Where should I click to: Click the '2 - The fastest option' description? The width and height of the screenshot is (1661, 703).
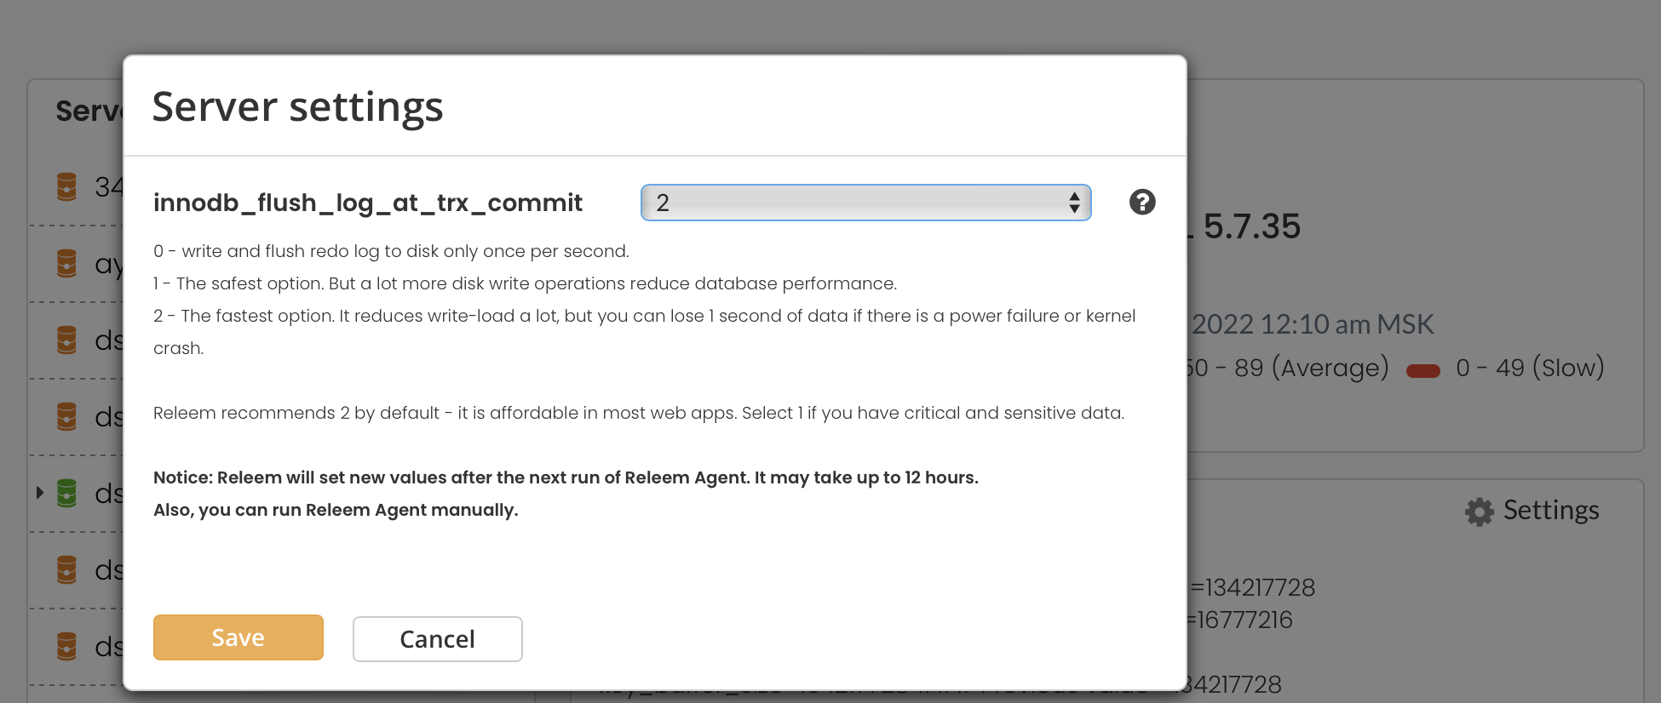pos(644,332)
